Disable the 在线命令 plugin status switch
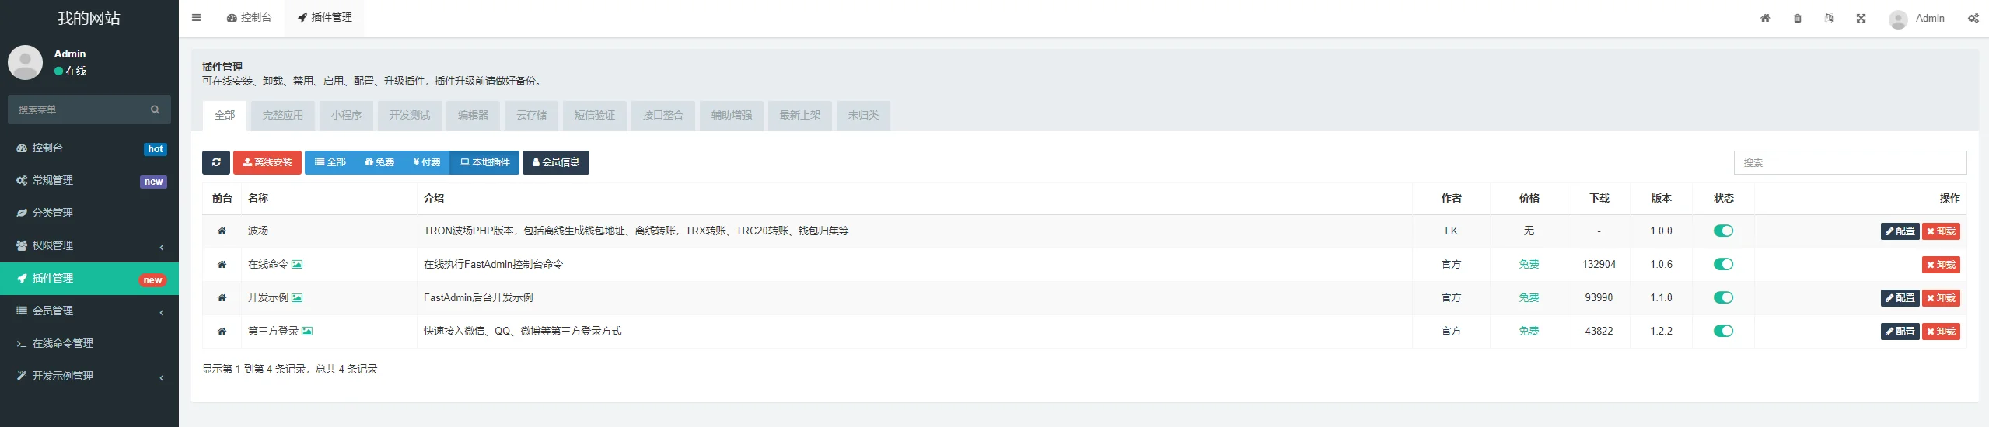Viewport: 1989px width, 427px height. pos(1723,265)
